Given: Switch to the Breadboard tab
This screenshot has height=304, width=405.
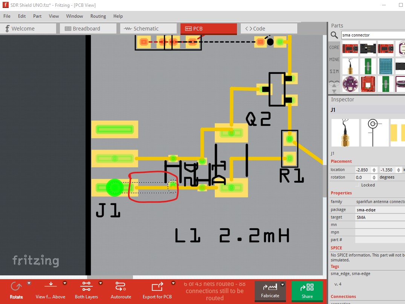Looking at the screenshot, I should pos(88,29).
